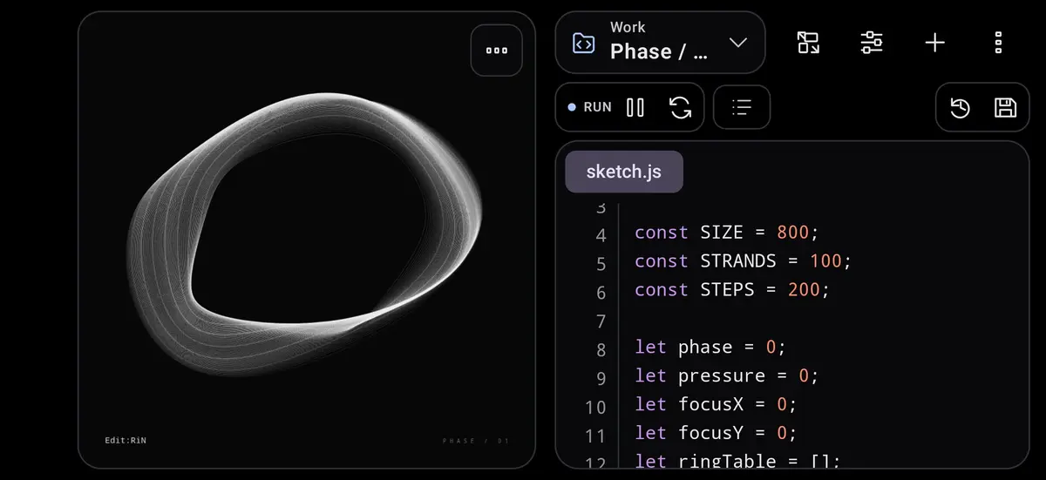Reload the sketch with the refresh icon

pyautogui.click(x=680, y=107)
